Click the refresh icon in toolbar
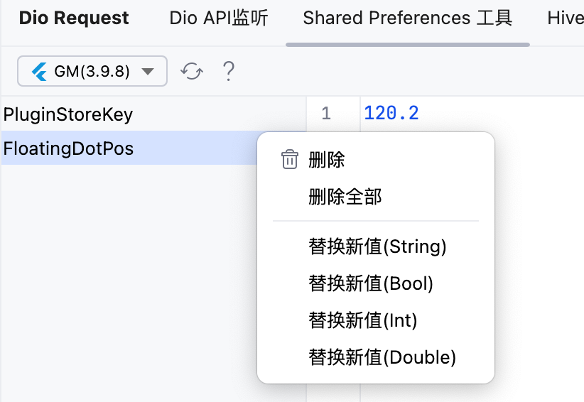584x402 pixels. (x=192, y=71)
